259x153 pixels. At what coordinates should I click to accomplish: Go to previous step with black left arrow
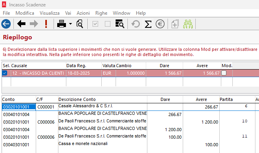point(21,24)
